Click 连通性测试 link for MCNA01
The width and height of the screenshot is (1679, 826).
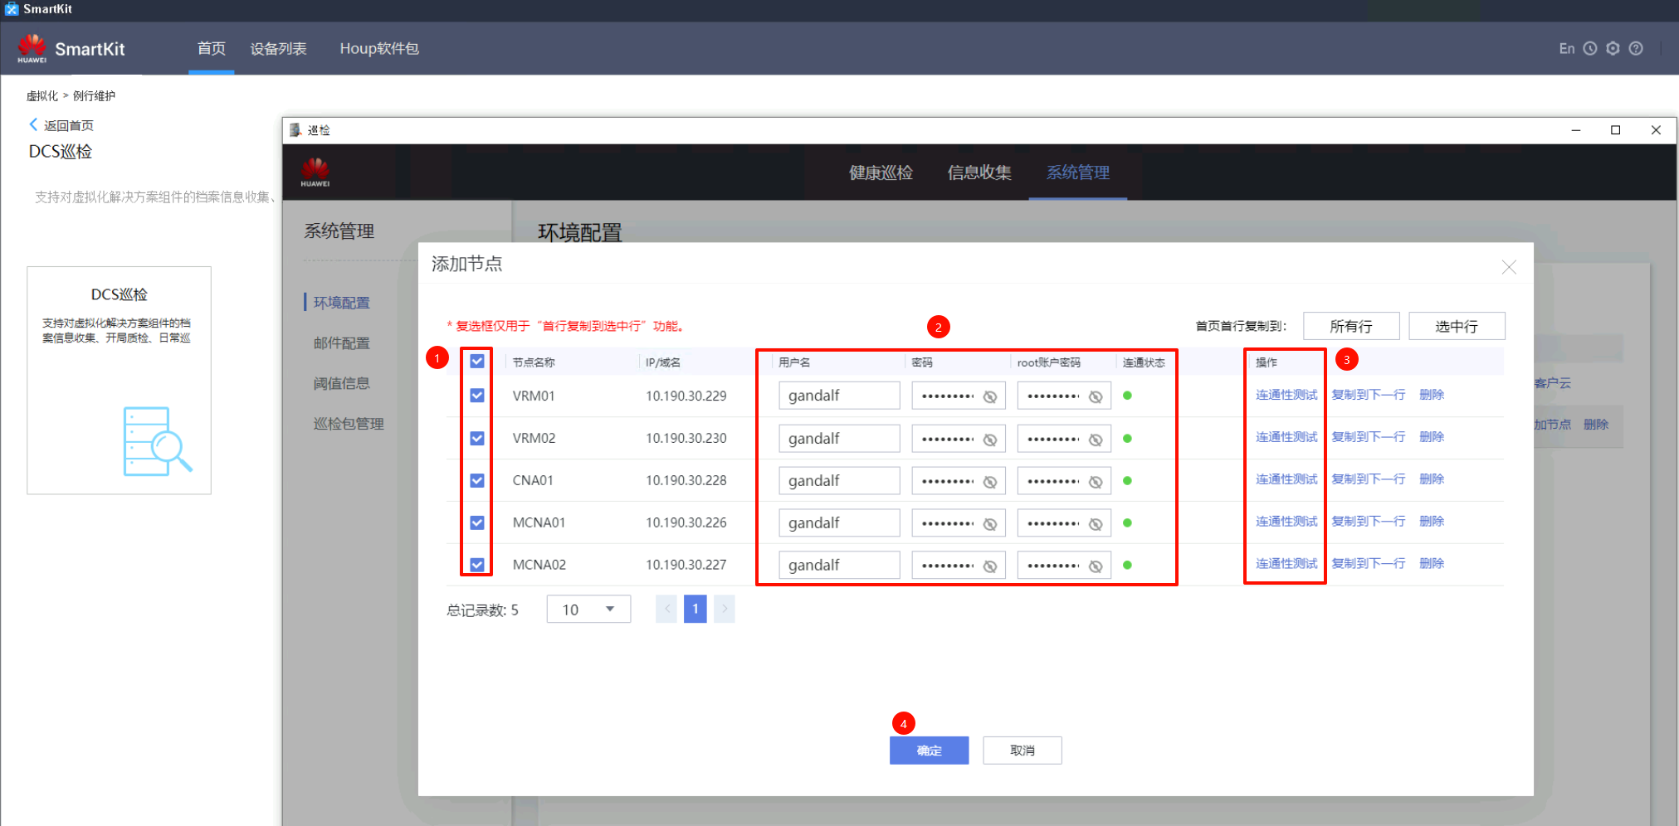(1286, 522)
